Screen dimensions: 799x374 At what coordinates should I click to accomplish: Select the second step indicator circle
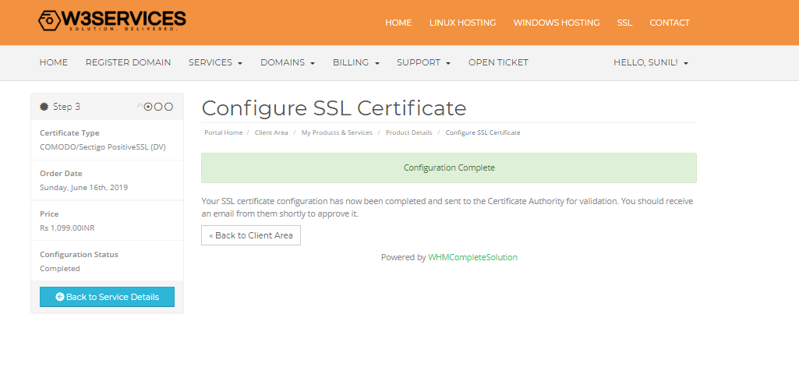click(x=158, y=107)
